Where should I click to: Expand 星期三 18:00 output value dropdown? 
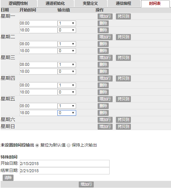(67, 71)
